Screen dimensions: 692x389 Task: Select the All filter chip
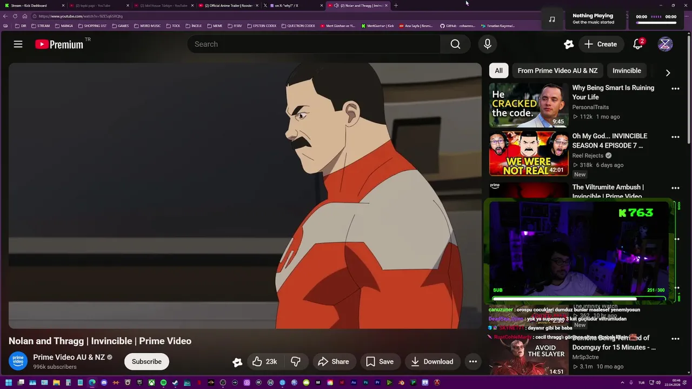pos(498,71)
